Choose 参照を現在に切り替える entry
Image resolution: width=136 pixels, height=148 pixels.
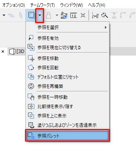click(67, 47)
